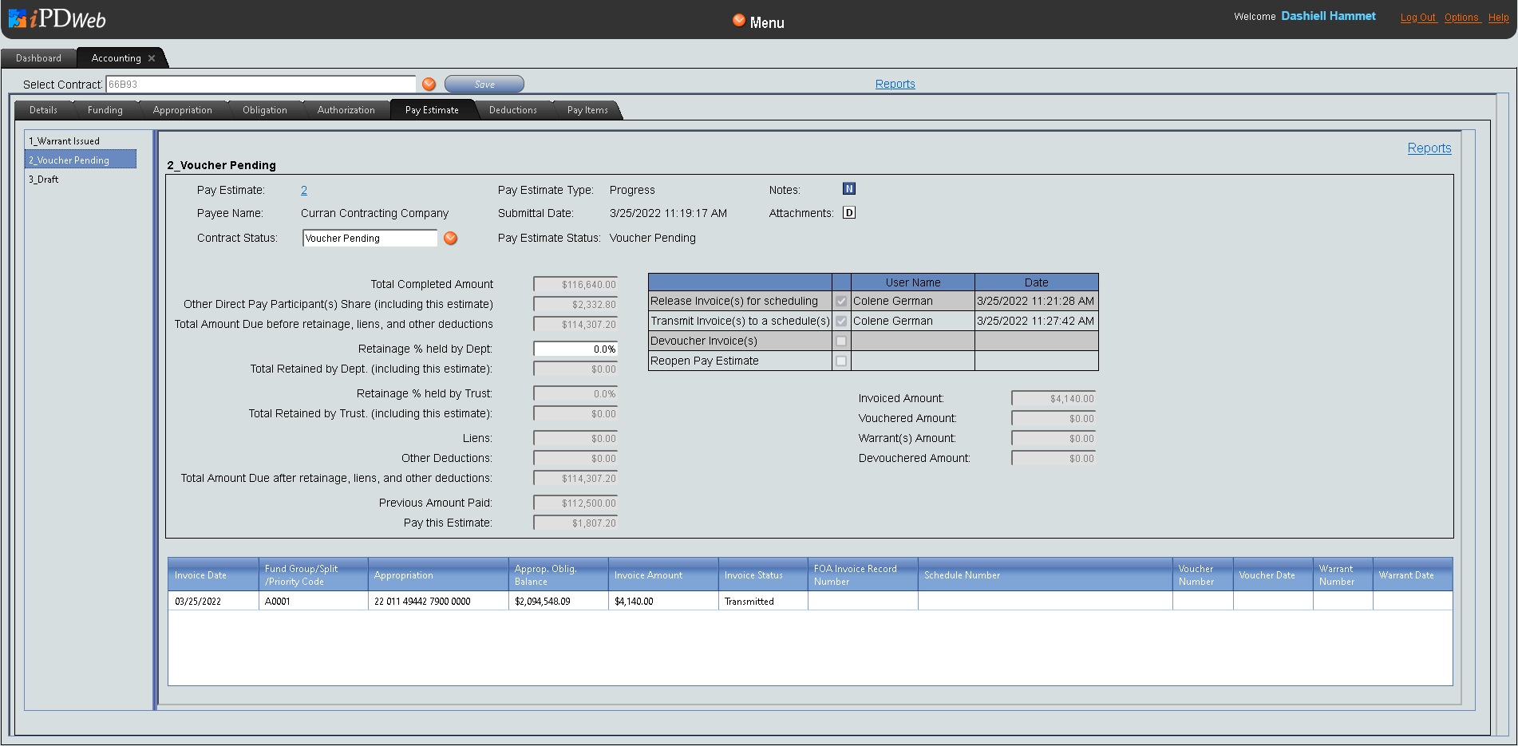The image size is (1518, 746).
Task: Click the Retainage % held by Dept field
Action: point(575,349)
